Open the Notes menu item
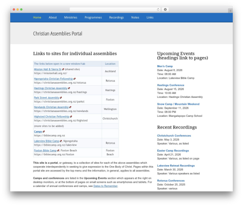 coord(135,18)
